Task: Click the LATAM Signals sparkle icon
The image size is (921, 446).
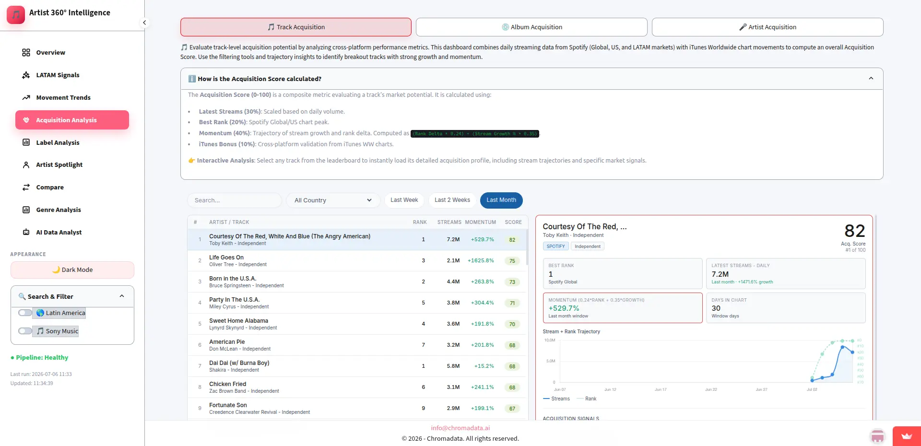Action: coord(26,75)
